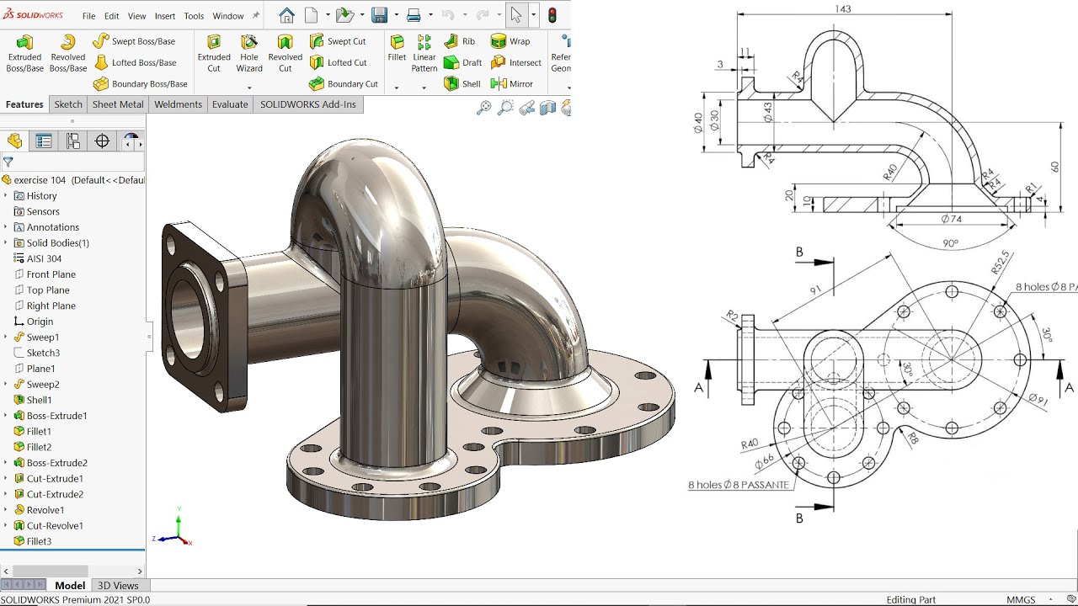Click Extruded Cut tool
Viewport: 1078px width, 606px height.
(x=214, y=53)
